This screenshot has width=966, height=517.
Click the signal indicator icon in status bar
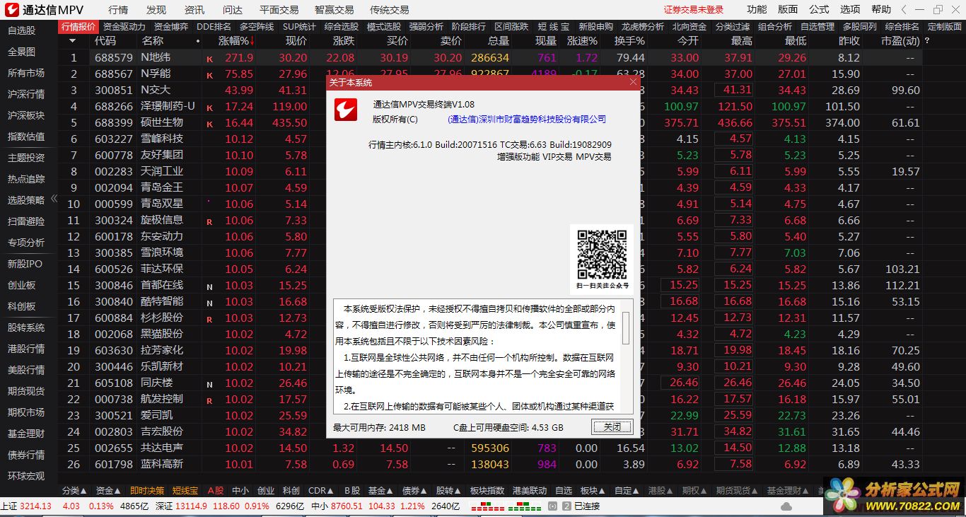[x=554, y=506]
